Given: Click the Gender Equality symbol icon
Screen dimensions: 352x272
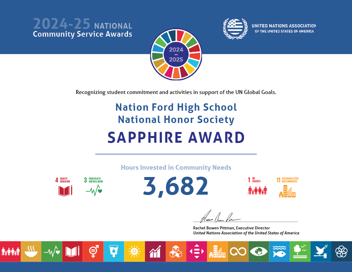Looking at the screenshot, I should point(93,251).
